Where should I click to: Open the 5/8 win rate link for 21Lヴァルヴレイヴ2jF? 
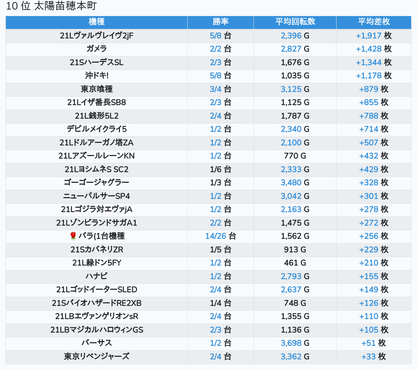click(215, 36)
